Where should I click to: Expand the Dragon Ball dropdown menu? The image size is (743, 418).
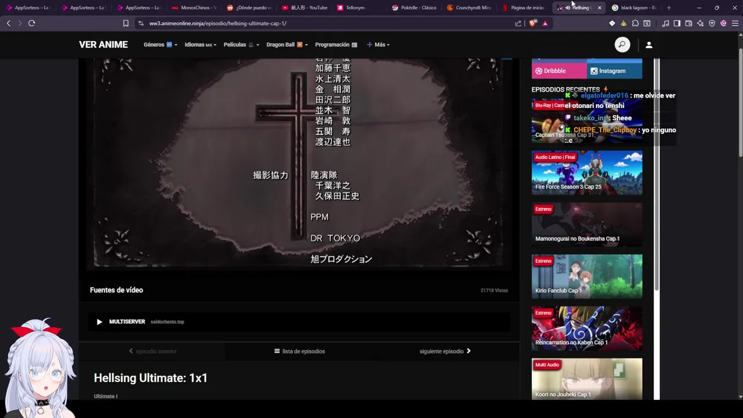(287, 45)
